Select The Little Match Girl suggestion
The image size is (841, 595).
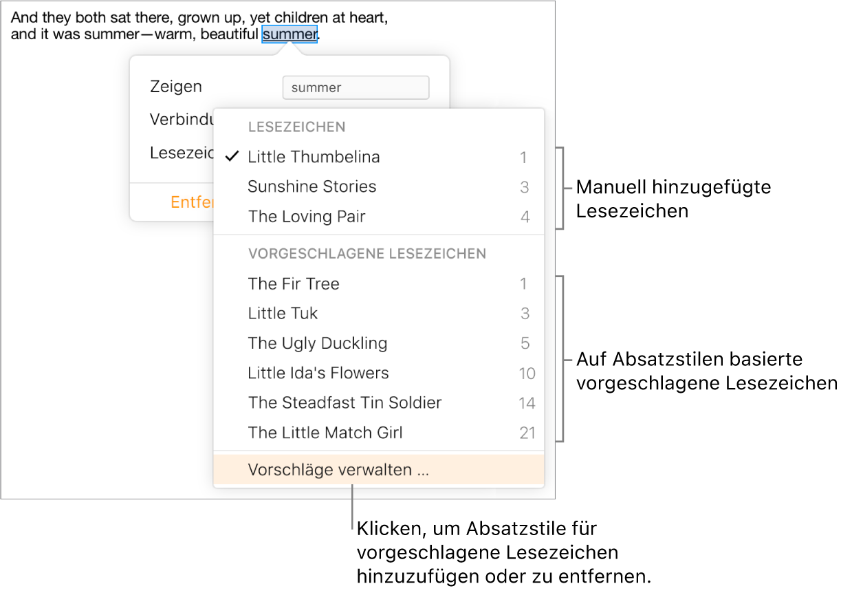pos(325,433)
